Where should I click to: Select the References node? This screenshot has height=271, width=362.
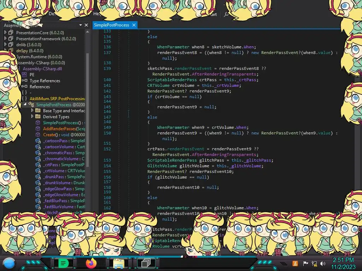tap(40, 87)
